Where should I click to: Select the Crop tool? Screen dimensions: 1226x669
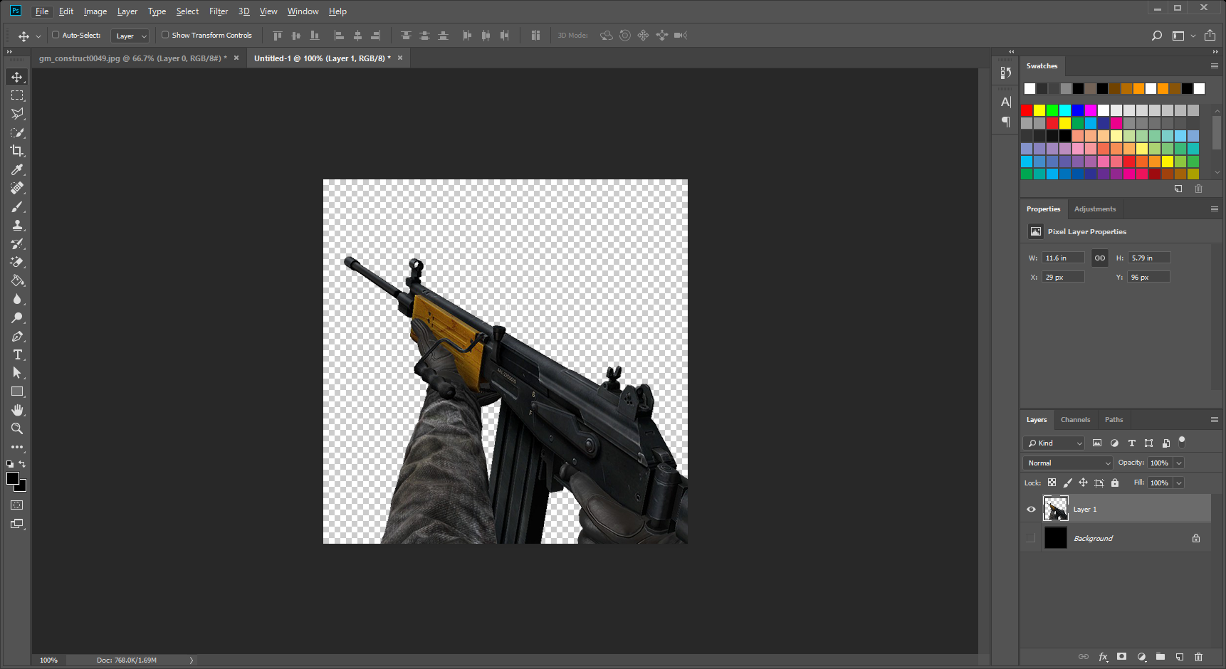click(17, 151)
